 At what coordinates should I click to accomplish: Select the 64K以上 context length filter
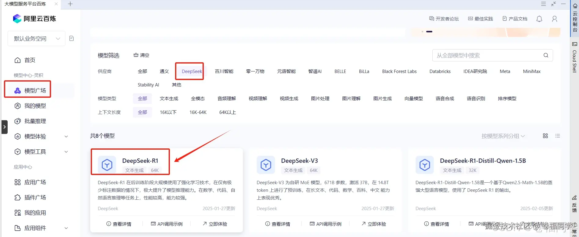pos(228,112)
